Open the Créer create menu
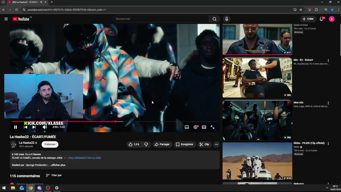This screenshot has width=341, height=192. [308, 19]
